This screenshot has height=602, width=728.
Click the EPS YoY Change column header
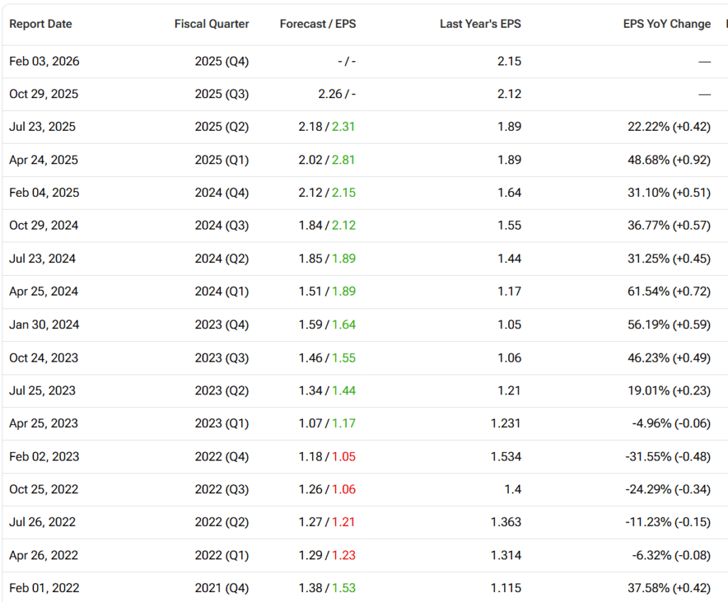point(666,24)
